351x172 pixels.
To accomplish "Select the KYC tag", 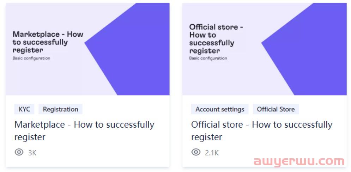I will pos(24,109).
